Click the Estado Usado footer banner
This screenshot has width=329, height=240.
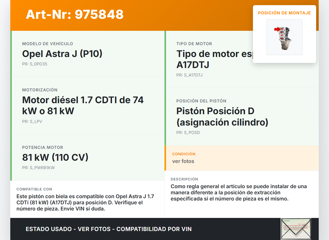click(x=108, y=229)
